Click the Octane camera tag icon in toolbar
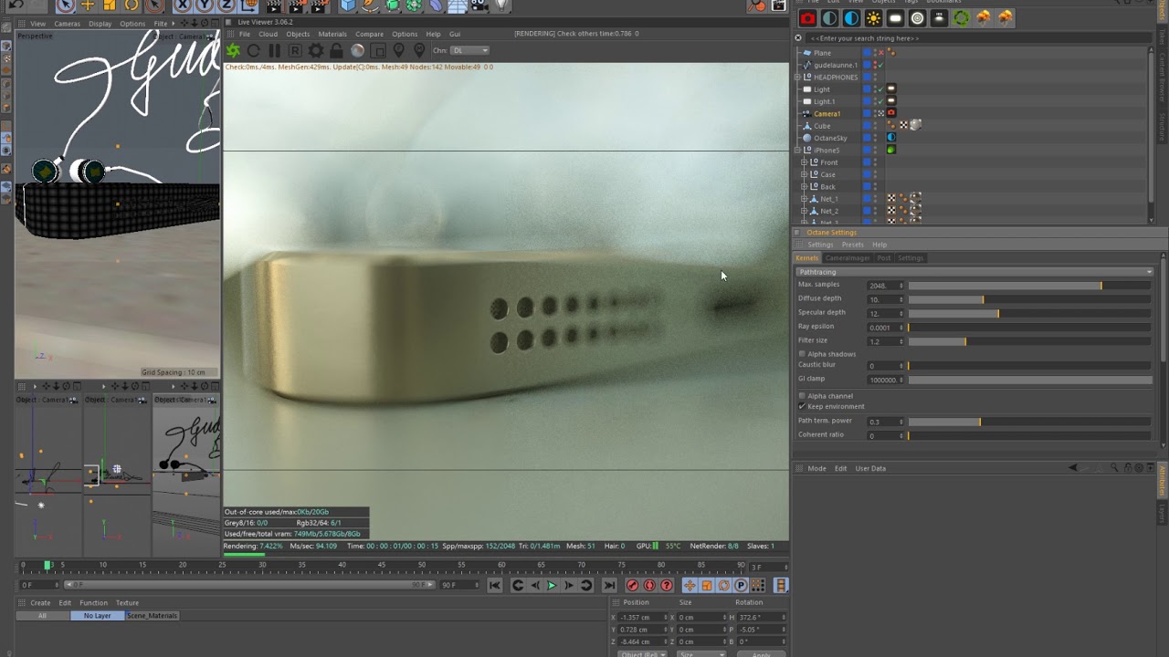 tap(807, 18)
